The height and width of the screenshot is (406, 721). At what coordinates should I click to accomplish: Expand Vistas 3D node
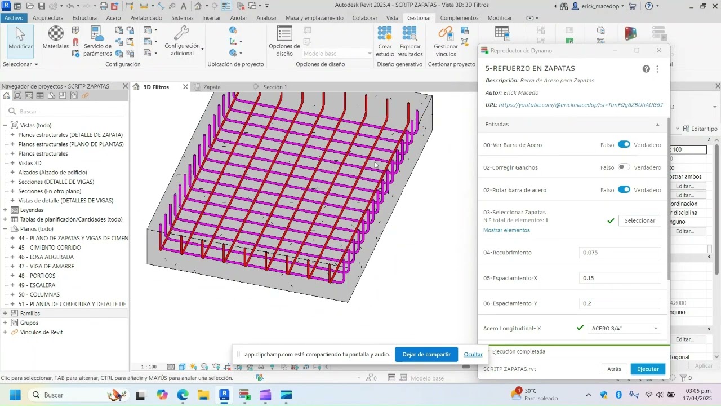(12, 163)
